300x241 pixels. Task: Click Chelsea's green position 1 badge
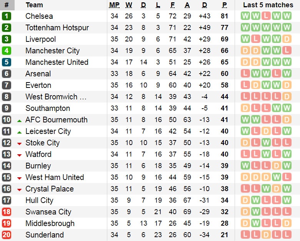point(7,16)
